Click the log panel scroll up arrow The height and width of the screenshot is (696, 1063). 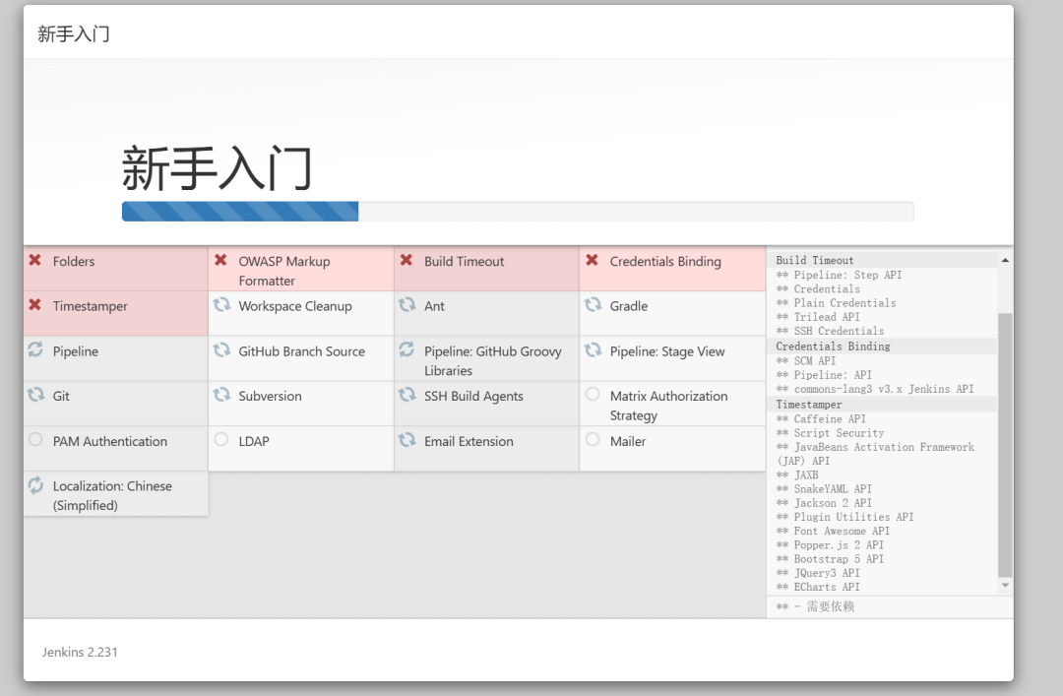click(1005, 261)
